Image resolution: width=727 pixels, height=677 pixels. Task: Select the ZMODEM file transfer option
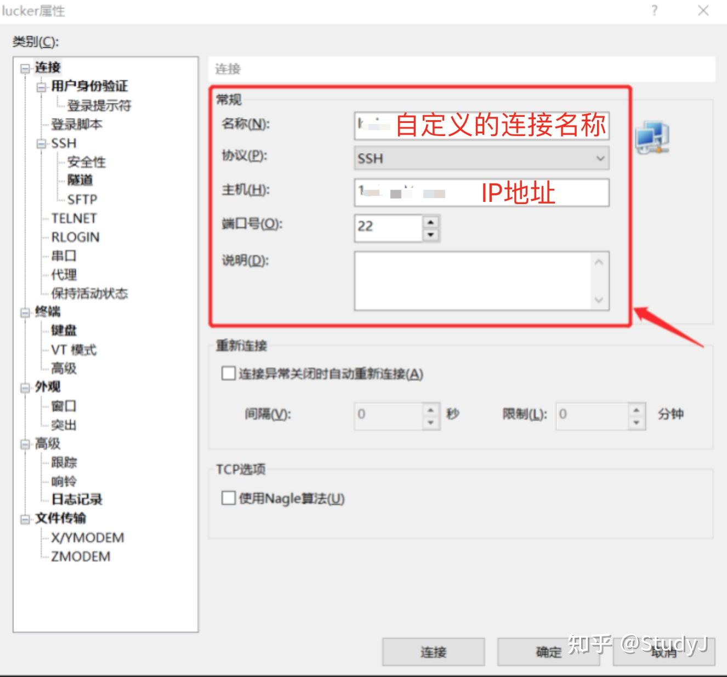(80, 556)
